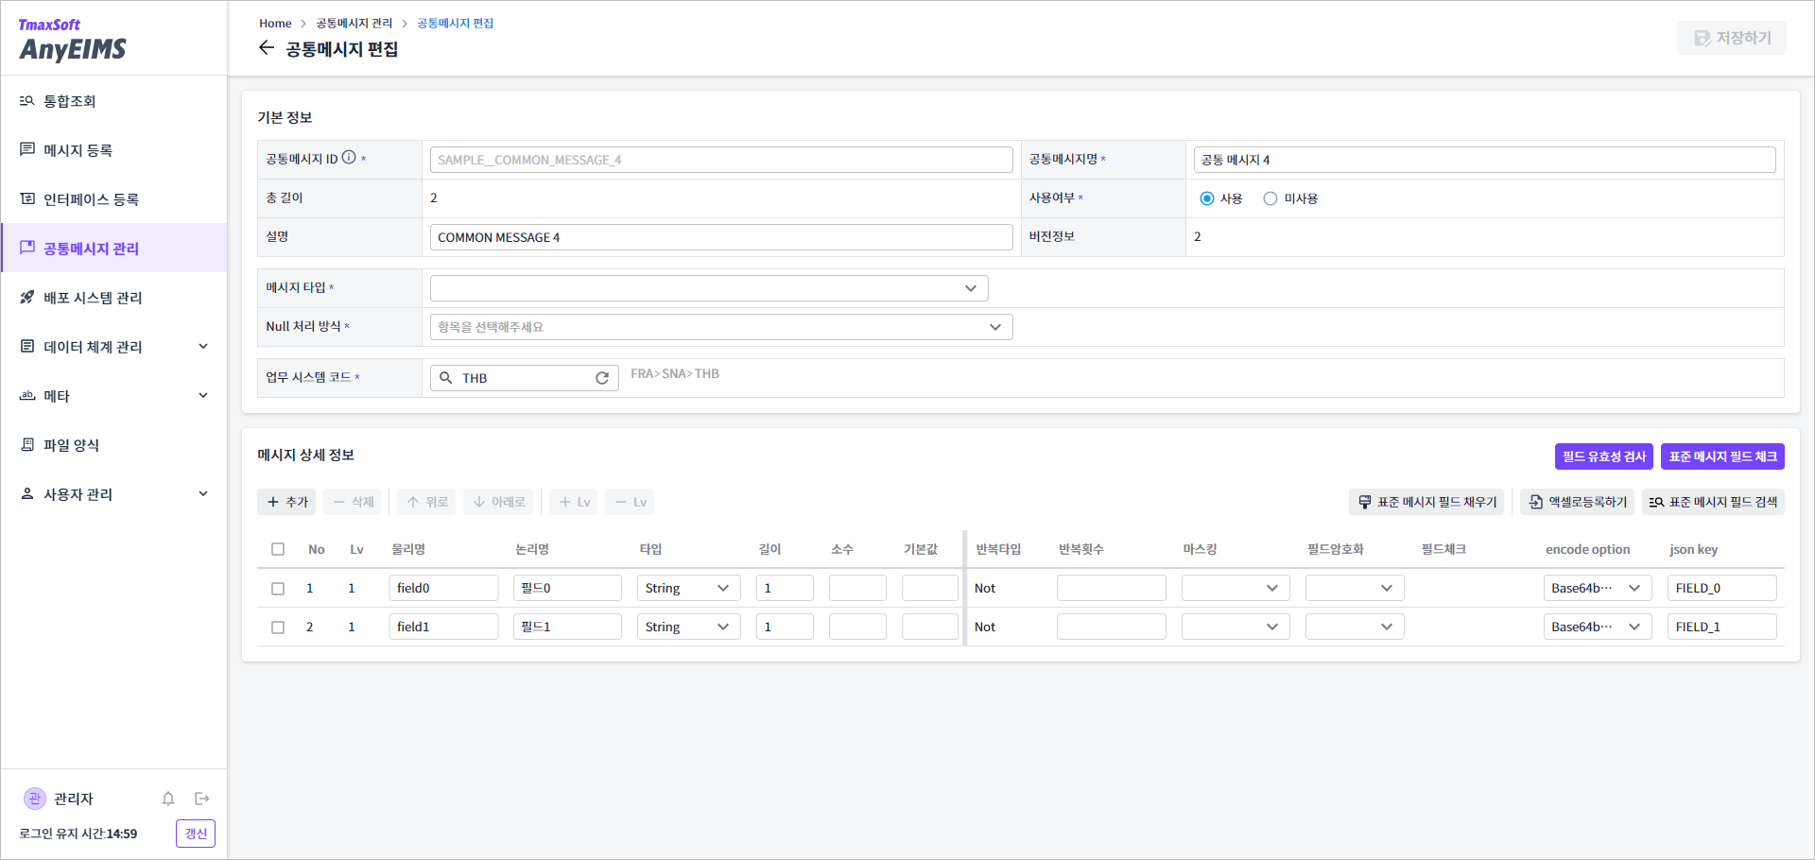Click the 물리명 input containing field0
The height and width of the screenshot is (860, 1815).
(x=443, y=588)
